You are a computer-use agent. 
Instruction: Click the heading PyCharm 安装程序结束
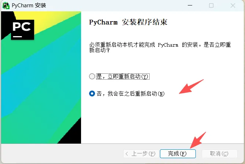(x=128, y=22)
